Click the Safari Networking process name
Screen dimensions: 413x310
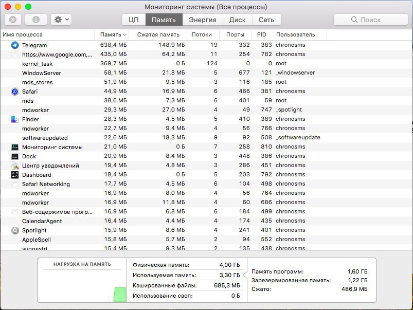[46, 184]
